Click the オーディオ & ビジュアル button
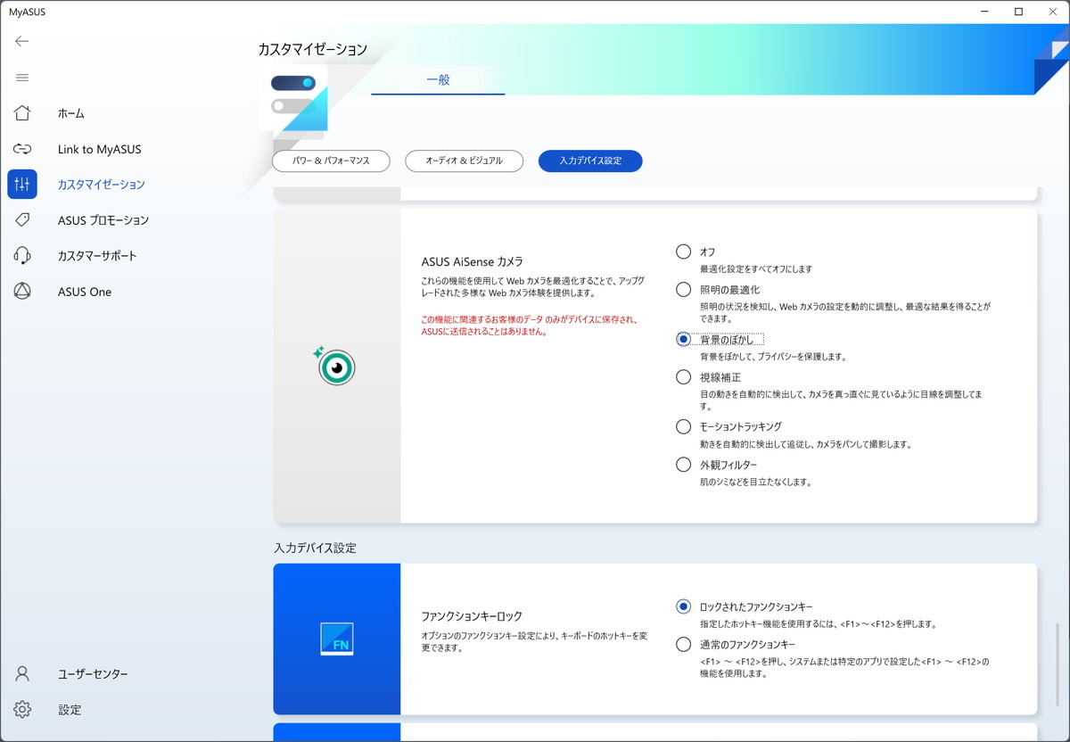The height and width of the screenshot is (742, 1070). [464, 161]
